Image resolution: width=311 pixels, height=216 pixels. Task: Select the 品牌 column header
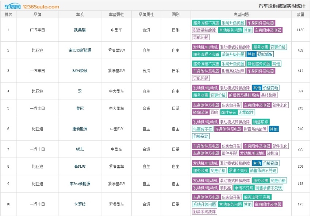[x=37, y=15]
